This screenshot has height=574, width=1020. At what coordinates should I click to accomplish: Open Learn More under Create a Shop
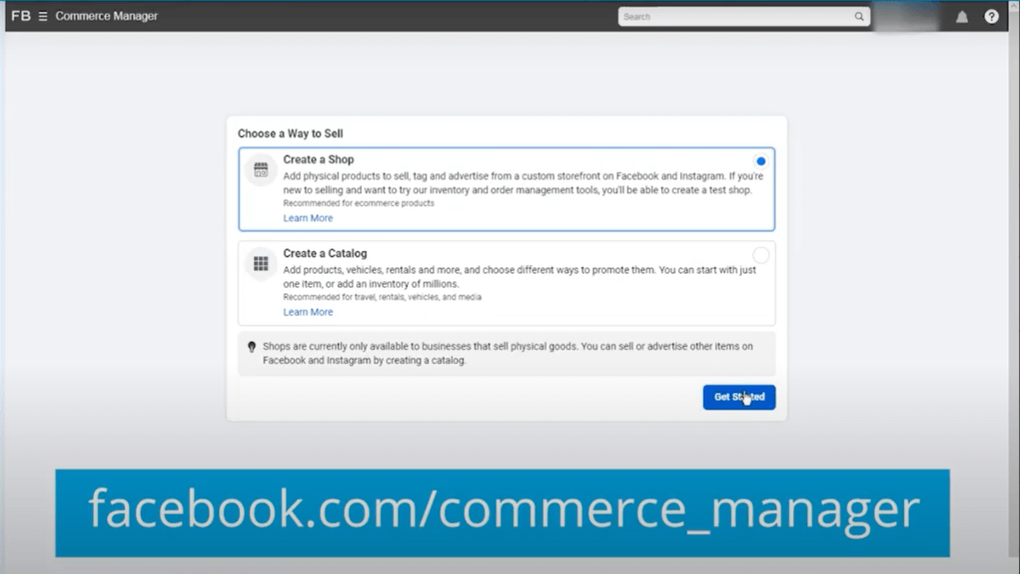click(308, 218)
